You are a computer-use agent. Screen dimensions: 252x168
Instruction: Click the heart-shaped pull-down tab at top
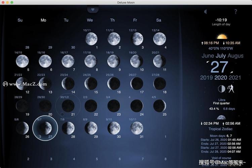pos(93,10)
